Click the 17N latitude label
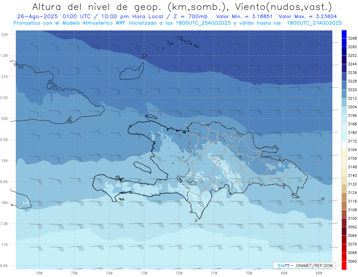Screen dimensions: 358x277 (5, 245)
